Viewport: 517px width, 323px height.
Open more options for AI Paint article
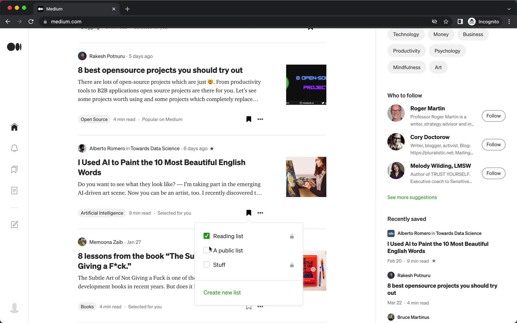pos(260,213)
